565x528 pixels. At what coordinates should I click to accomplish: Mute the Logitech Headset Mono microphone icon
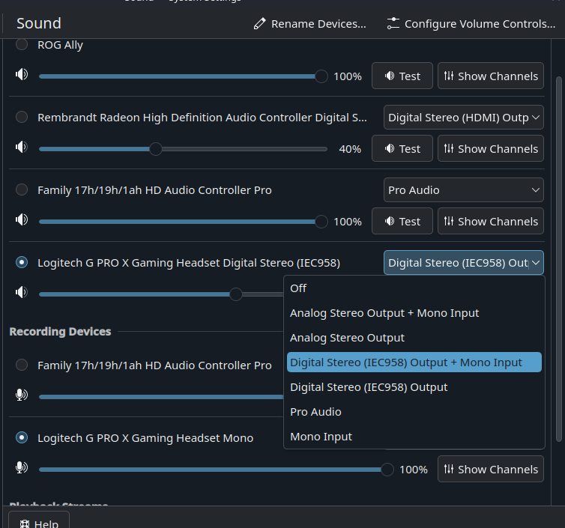[22, 467]
